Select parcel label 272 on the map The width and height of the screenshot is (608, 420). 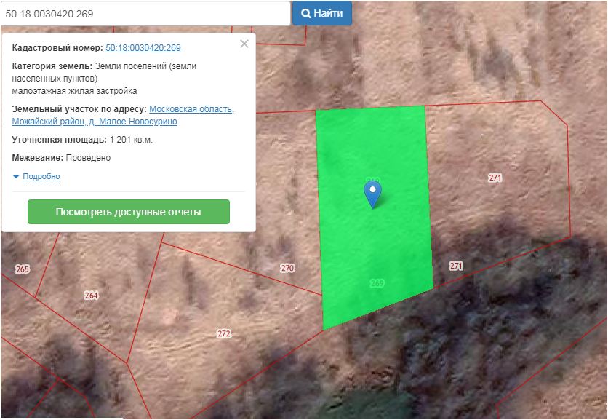click(224, 333)
